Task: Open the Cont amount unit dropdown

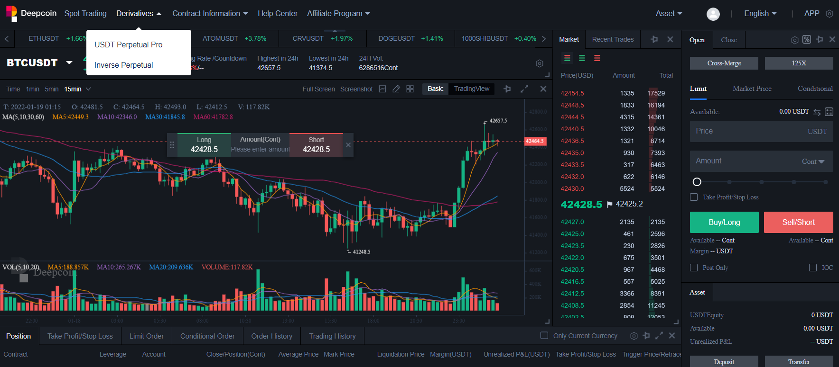Action: [x=813, y=161]
